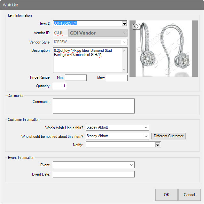Click into the Comments text box
The image size is (204, 204).
[93, 106]
